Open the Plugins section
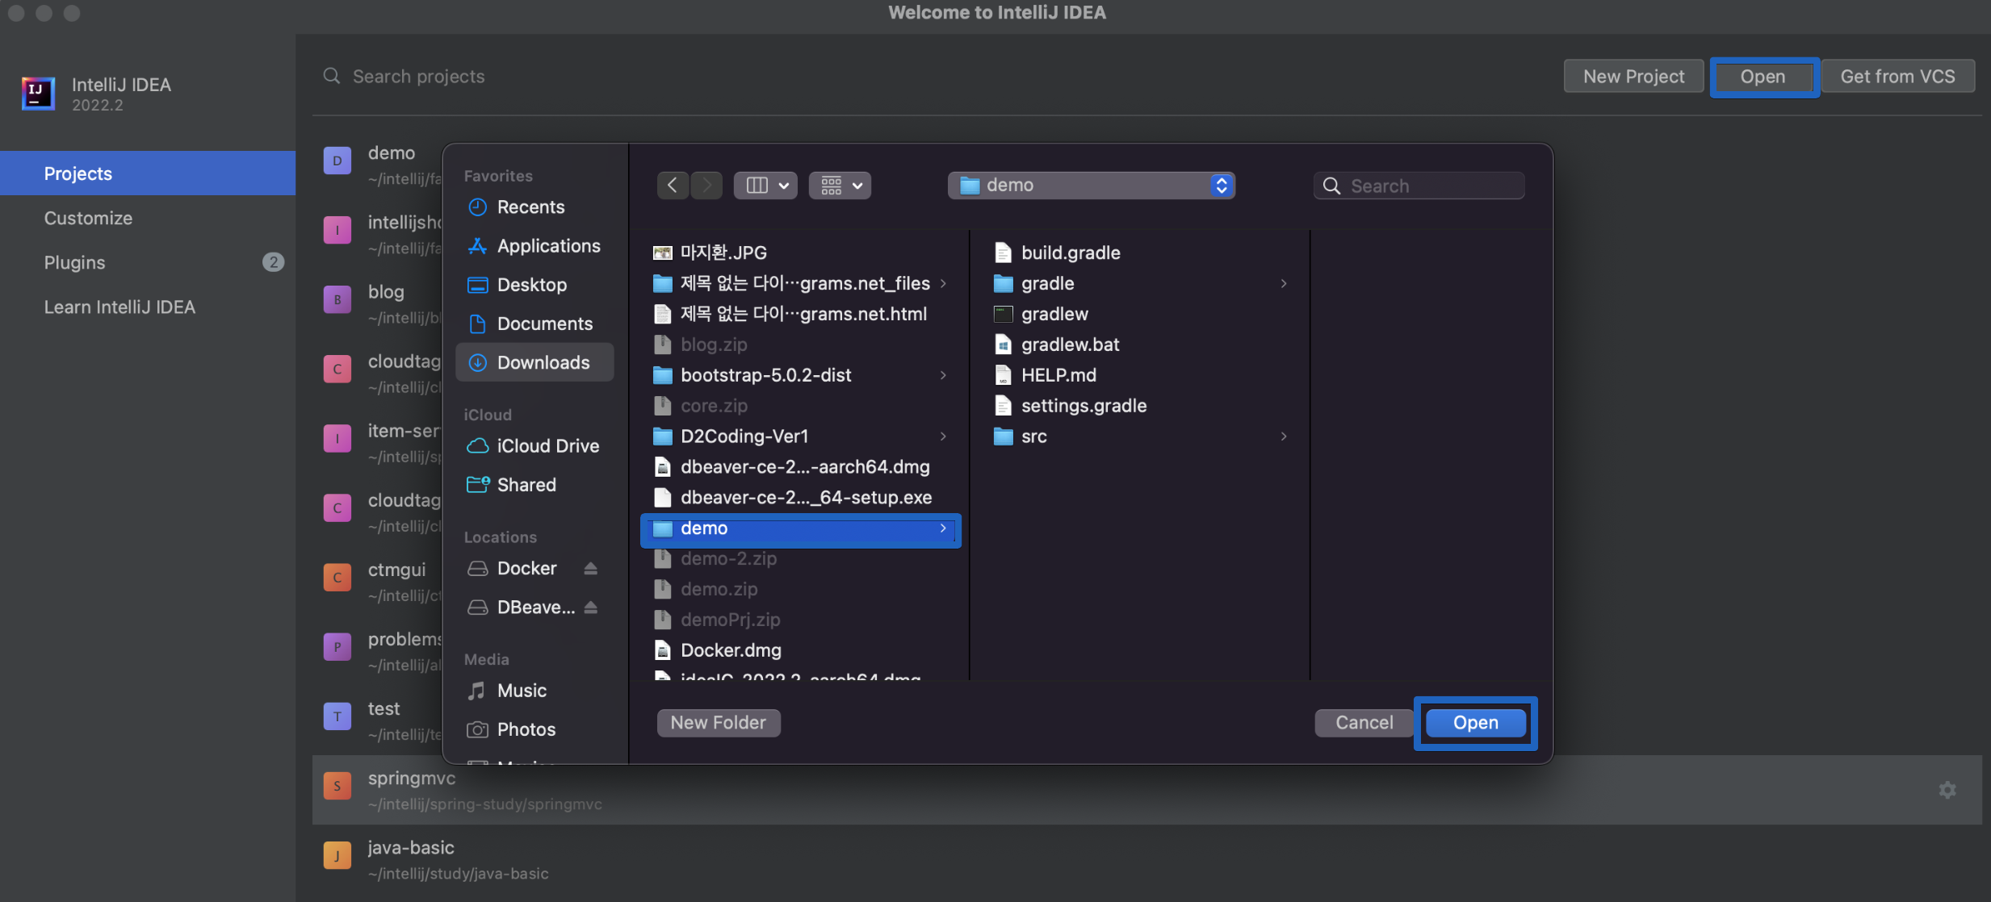This screenshot has height=902, width=1991. click(74, 262)
